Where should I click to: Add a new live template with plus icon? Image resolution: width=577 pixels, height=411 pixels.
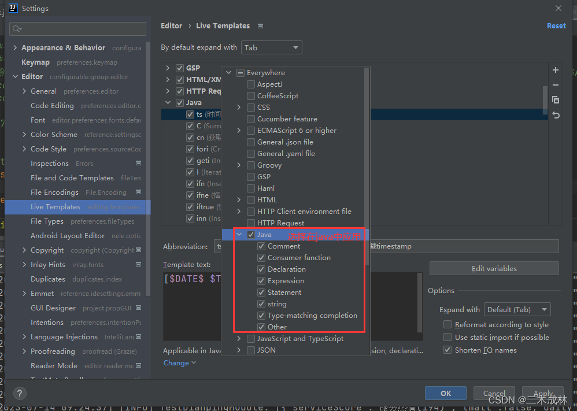556,70
